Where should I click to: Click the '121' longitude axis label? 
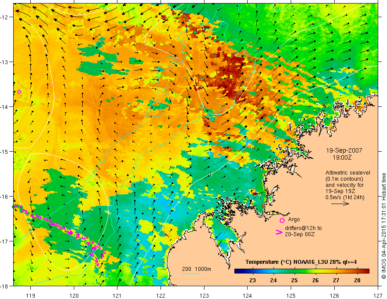coord(117,295)
